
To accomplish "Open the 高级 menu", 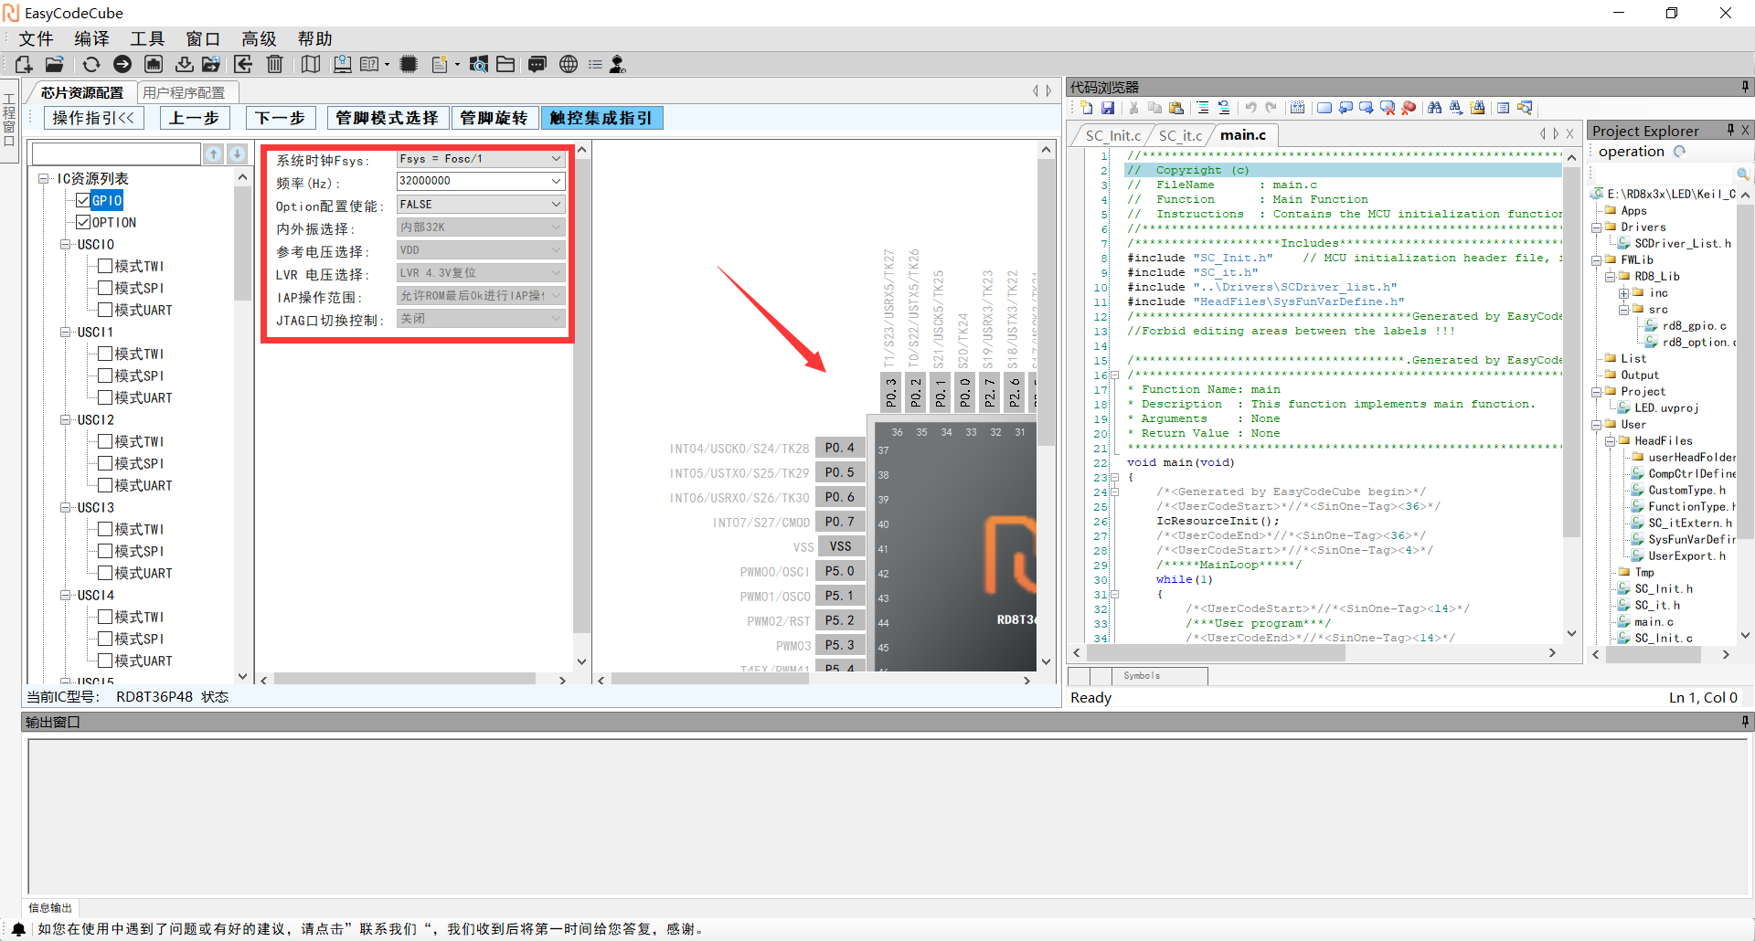I will pos(259,38).
